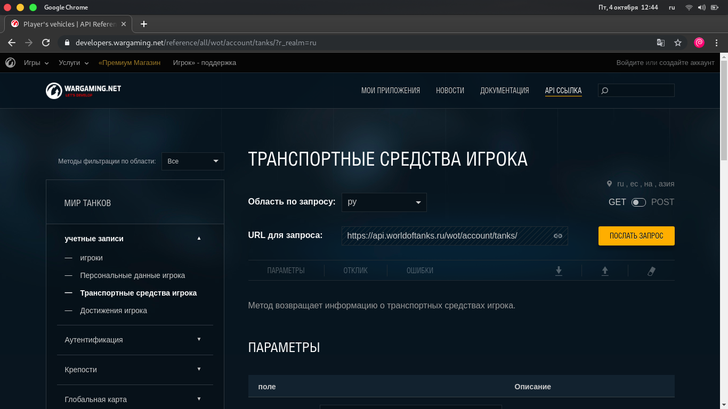Image resolution: width=728 pixels, height=409 pixels.
Task: Click the search magnifier icon
Action: pos(604,91)
